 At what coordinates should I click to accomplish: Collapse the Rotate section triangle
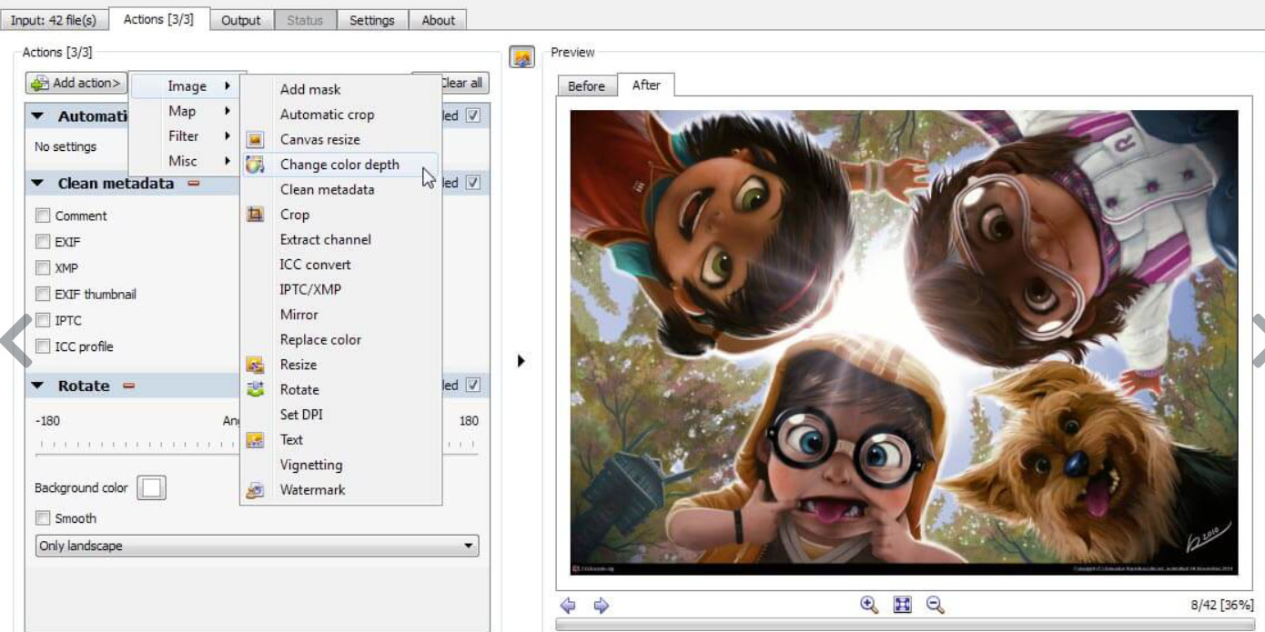tap(38, 386)
